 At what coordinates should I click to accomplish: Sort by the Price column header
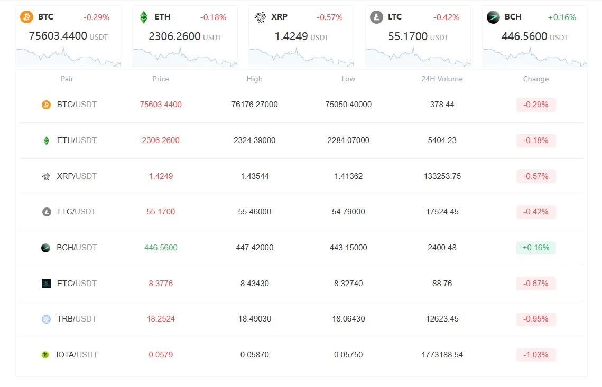161,79
